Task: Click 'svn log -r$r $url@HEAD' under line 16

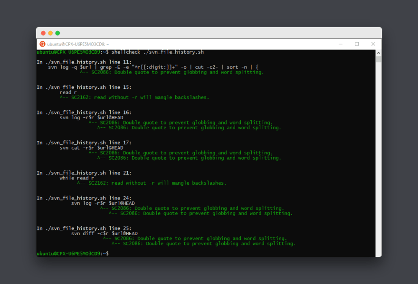Action: click(x=91, y=117)
